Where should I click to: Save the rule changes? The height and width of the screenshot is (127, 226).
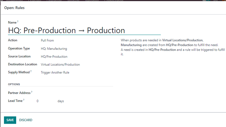(x=10, y=120)
